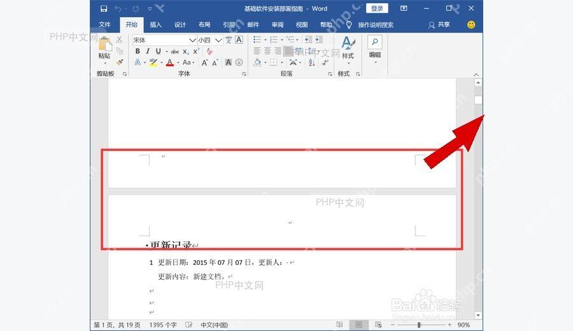Increase font size with grow icon
This screenshot has height=331, width=573.
click(x=204, y=62)
